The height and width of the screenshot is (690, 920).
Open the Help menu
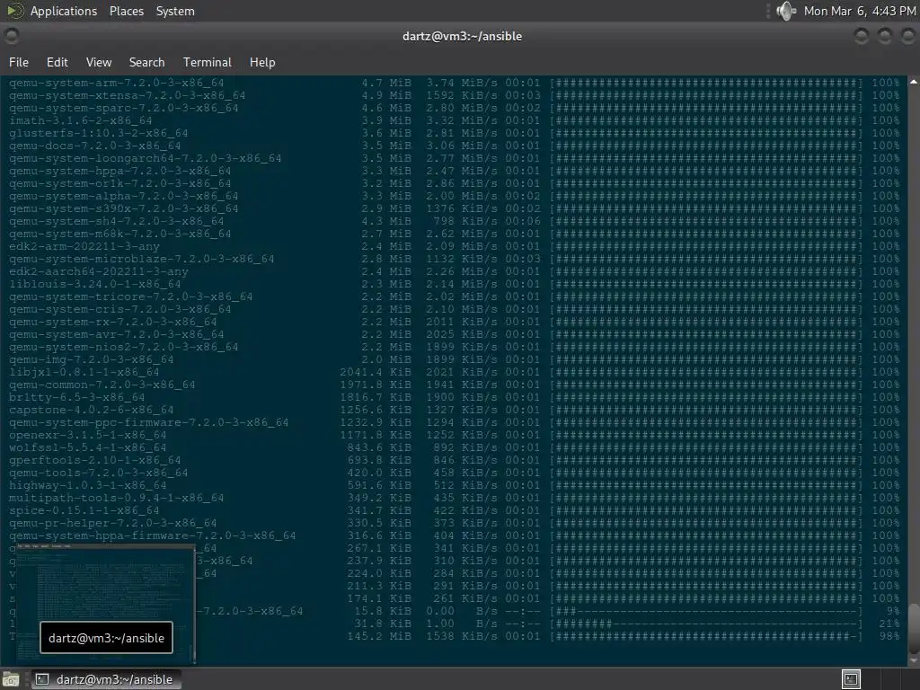click(262, 62)
